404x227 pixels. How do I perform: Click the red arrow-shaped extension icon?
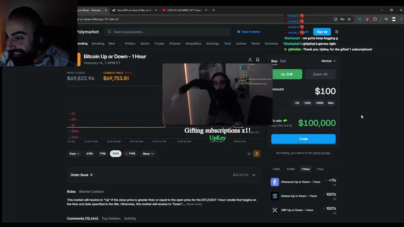tap(367, 19)
